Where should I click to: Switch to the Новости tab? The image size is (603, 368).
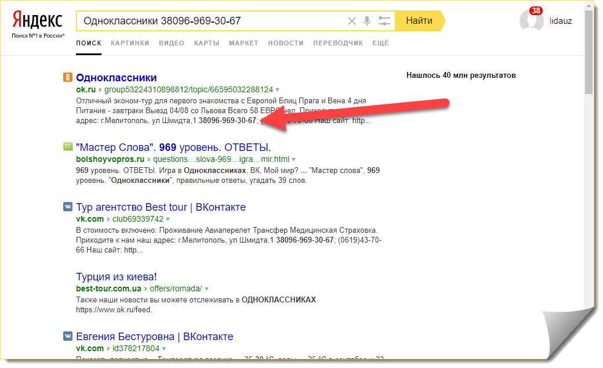pos(286,43)
